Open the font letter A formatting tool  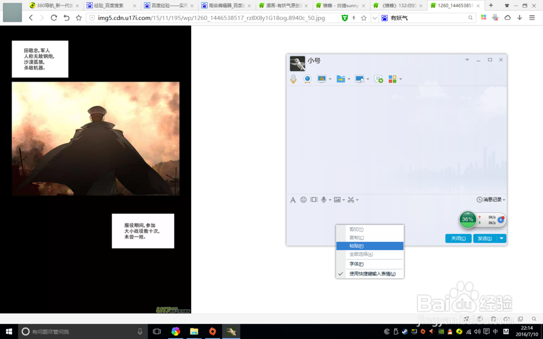pyautogui.click(x=293, y=200)
